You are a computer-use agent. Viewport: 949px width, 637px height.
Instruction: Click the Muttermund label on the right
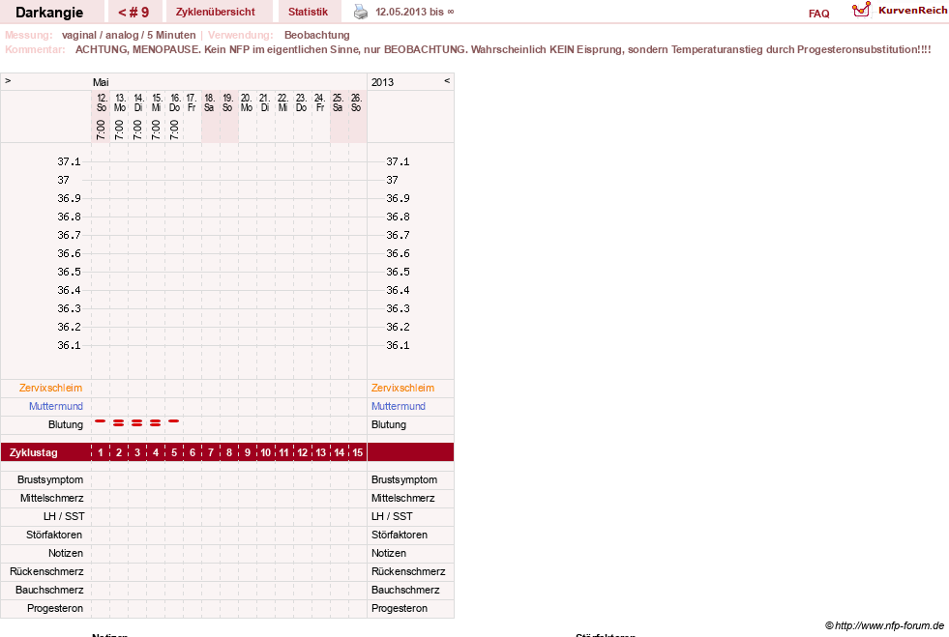click(399, 406)
